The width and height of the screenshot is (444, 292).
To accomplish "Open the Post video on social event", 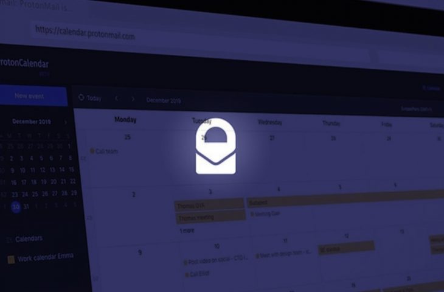I will click(216, 260).
